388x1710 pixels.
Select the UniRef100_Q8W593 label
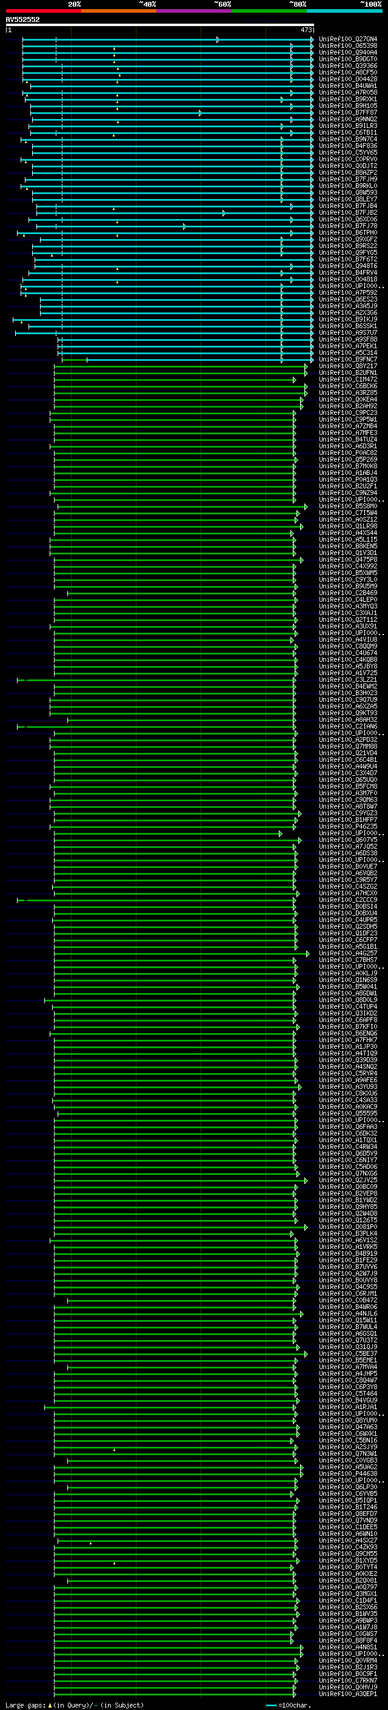[348, 192]
